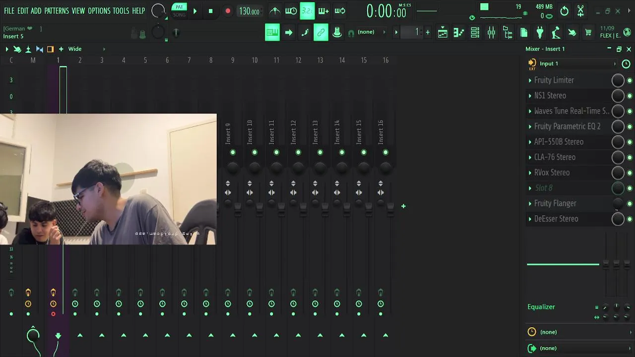The height and width of the screenshot is (357, 635).
Task: Open the EDIT menu
Action: click(23, 10)
